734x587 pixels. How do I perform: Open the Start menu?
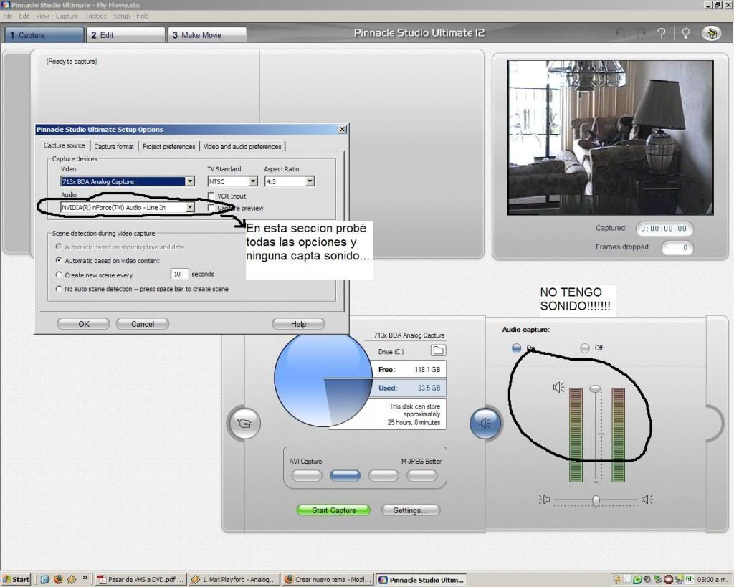coord(16,579)
